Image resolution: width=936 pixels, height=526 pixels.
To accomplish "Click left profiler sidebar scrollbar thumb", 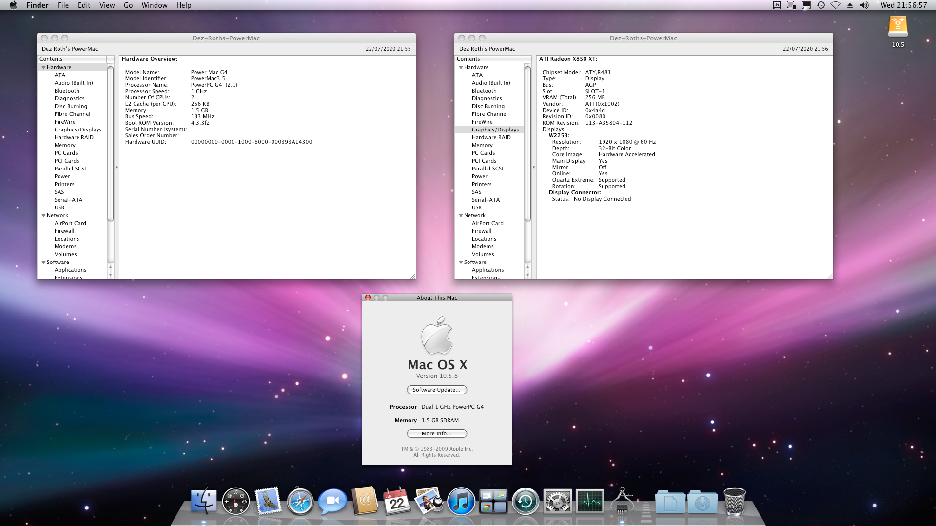I will point(110,144).
